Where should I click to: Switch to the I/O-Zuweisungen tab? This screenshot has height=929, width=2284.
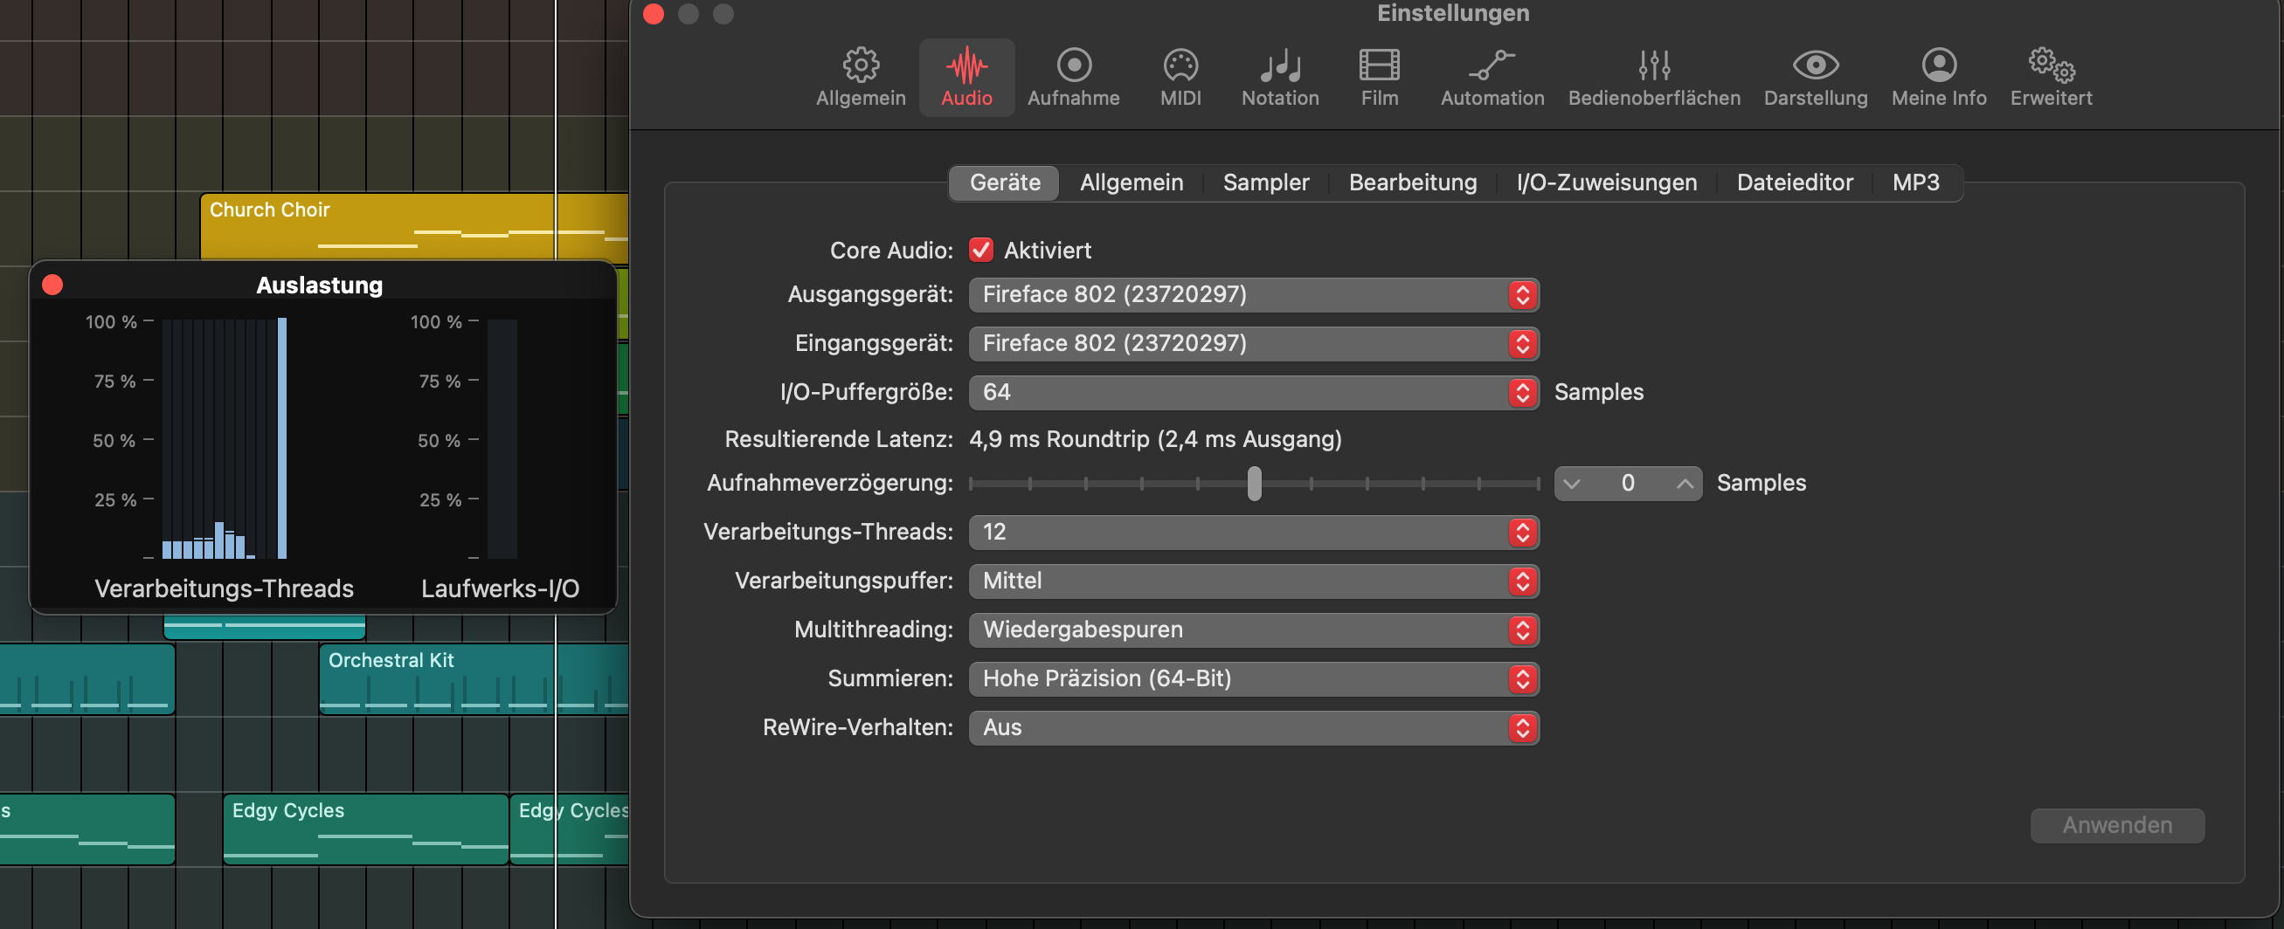click(x=1606, y=182)
